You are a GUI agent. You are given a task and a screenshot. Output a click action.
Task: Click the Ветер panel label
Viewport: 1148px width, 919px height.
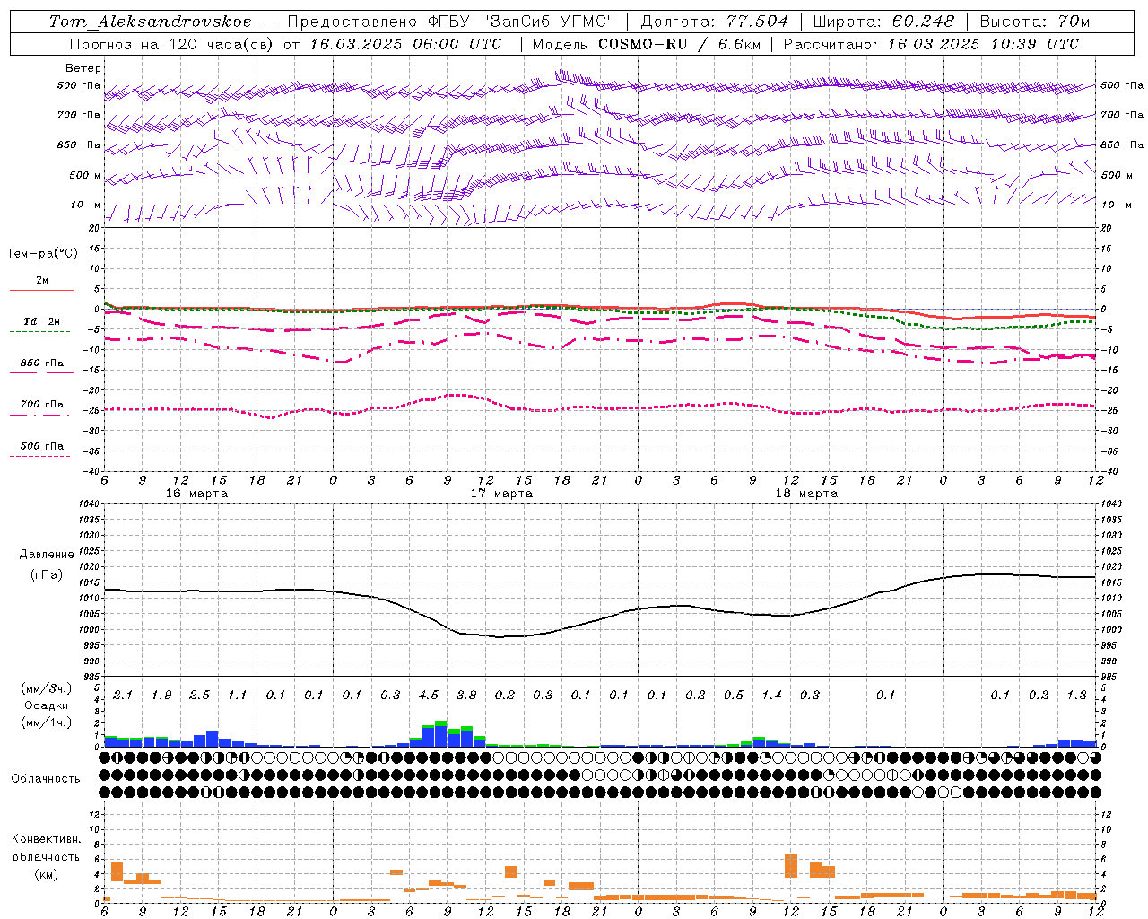coord(83,68)
